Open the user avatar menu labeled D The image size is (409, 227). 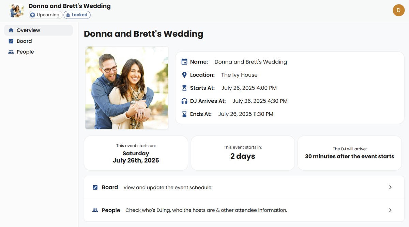(x=398, y=10)
